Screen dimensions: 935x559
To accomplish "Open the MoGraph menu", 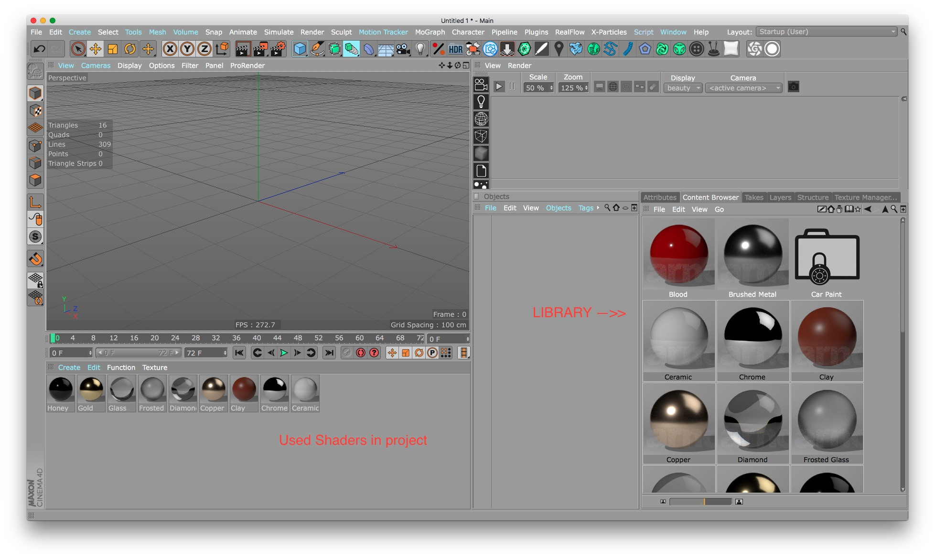I will click(x=429, y=32).
